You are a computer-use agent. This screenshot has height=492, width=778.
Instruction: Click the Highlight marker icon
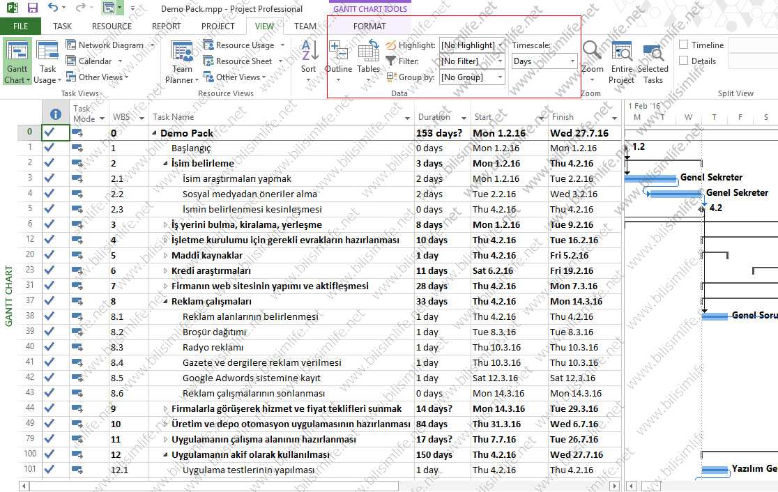click(391, 45)
